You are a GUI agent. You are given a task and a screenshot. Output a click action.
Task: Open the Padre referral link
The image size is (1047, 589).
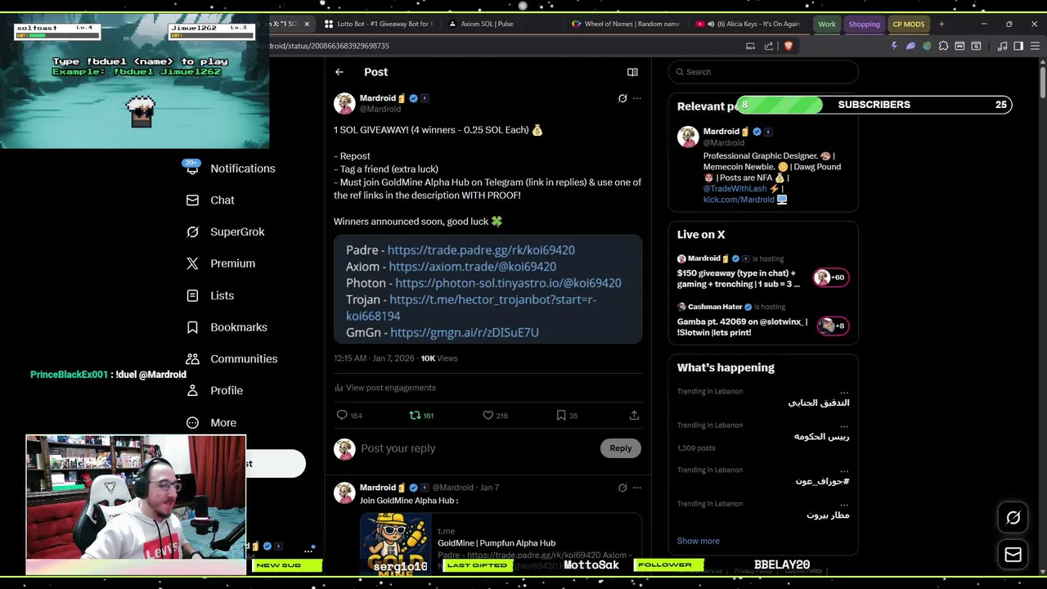(481, 250)
